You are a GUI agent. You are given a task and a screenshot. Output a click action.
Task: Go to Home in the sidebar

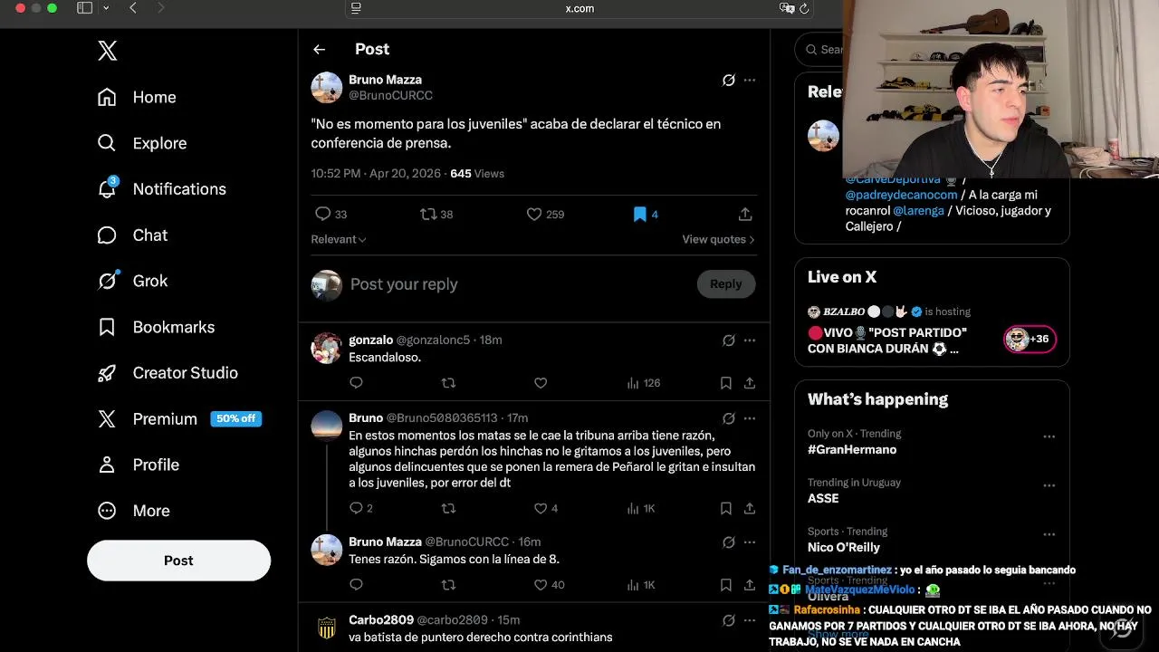coord(137,97)
